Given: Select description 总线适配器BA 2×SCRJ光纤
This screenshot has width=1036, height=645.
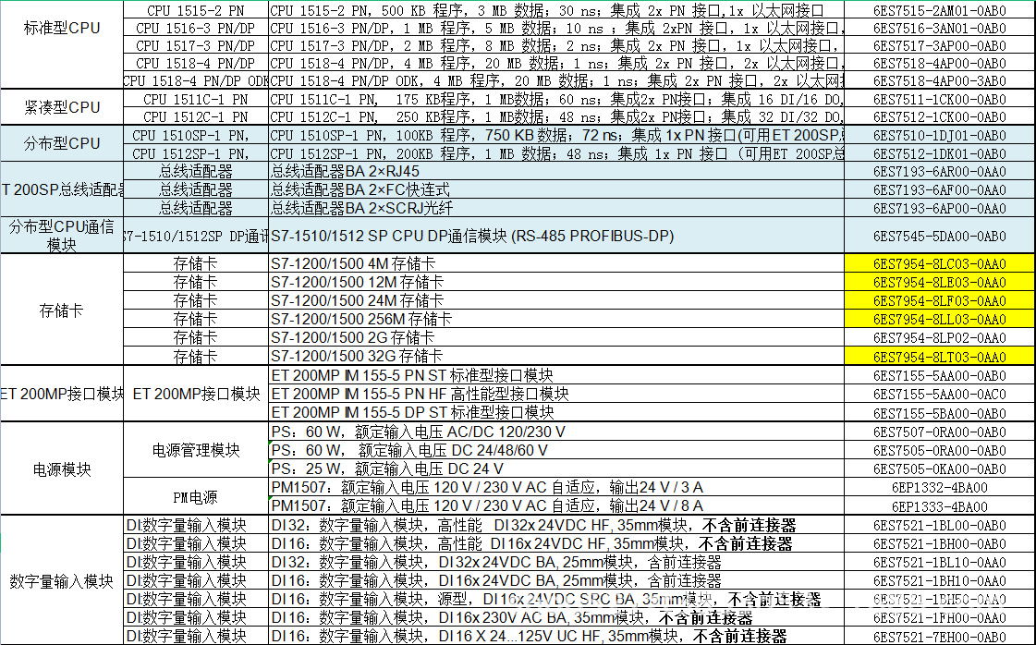Looking at the screenshot, I should tap(556, 208).
